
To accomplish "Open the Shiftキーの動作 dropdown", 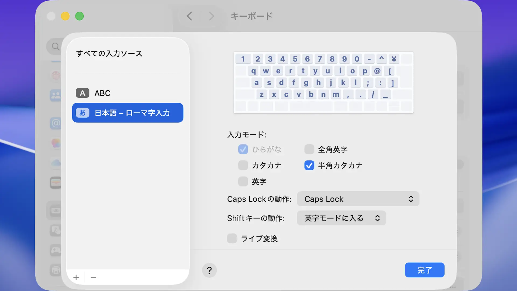I will tap(341, 218).
